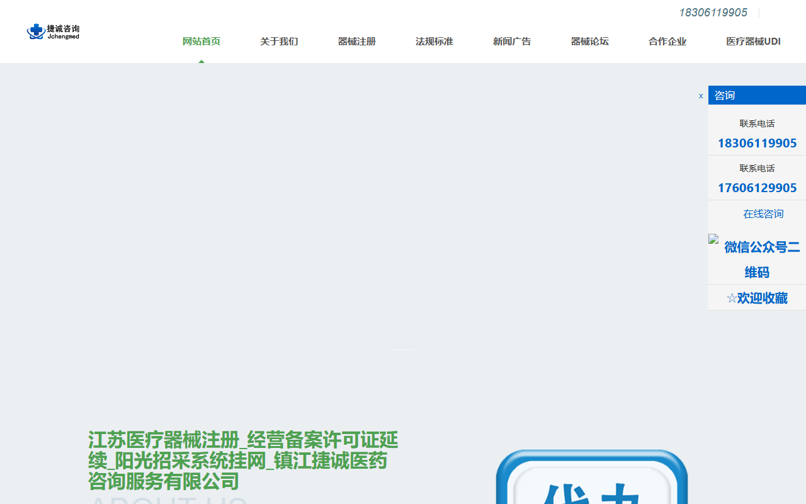Click phone number 17606129905 in the side panel
Image resolution: width=806 pixels, height=504 pixels.
(x=757, y=188)
